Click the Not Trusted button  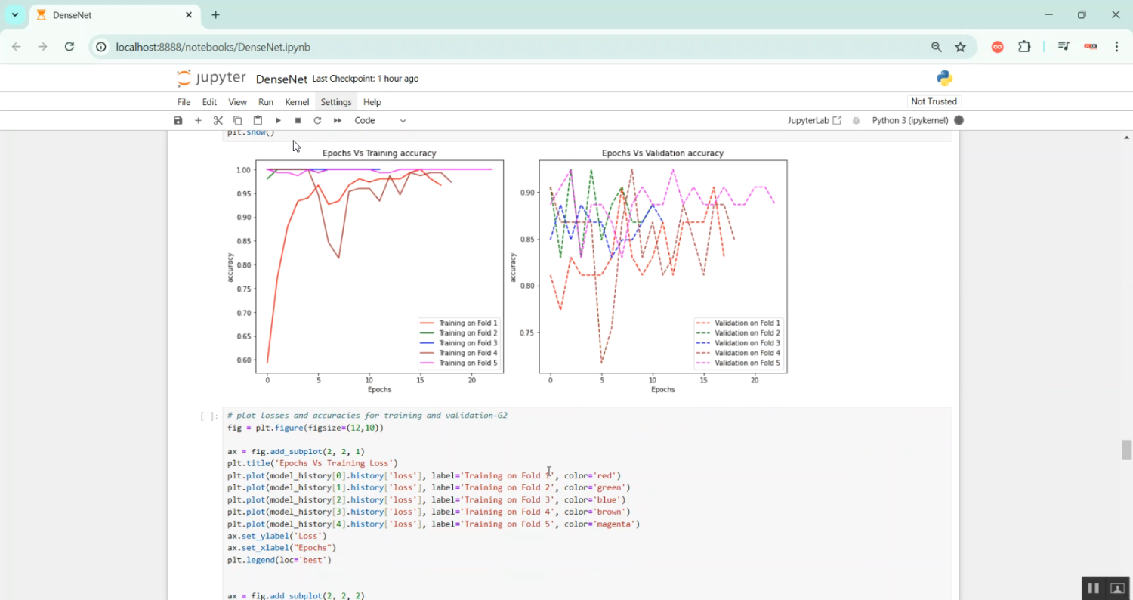(934, 101)
